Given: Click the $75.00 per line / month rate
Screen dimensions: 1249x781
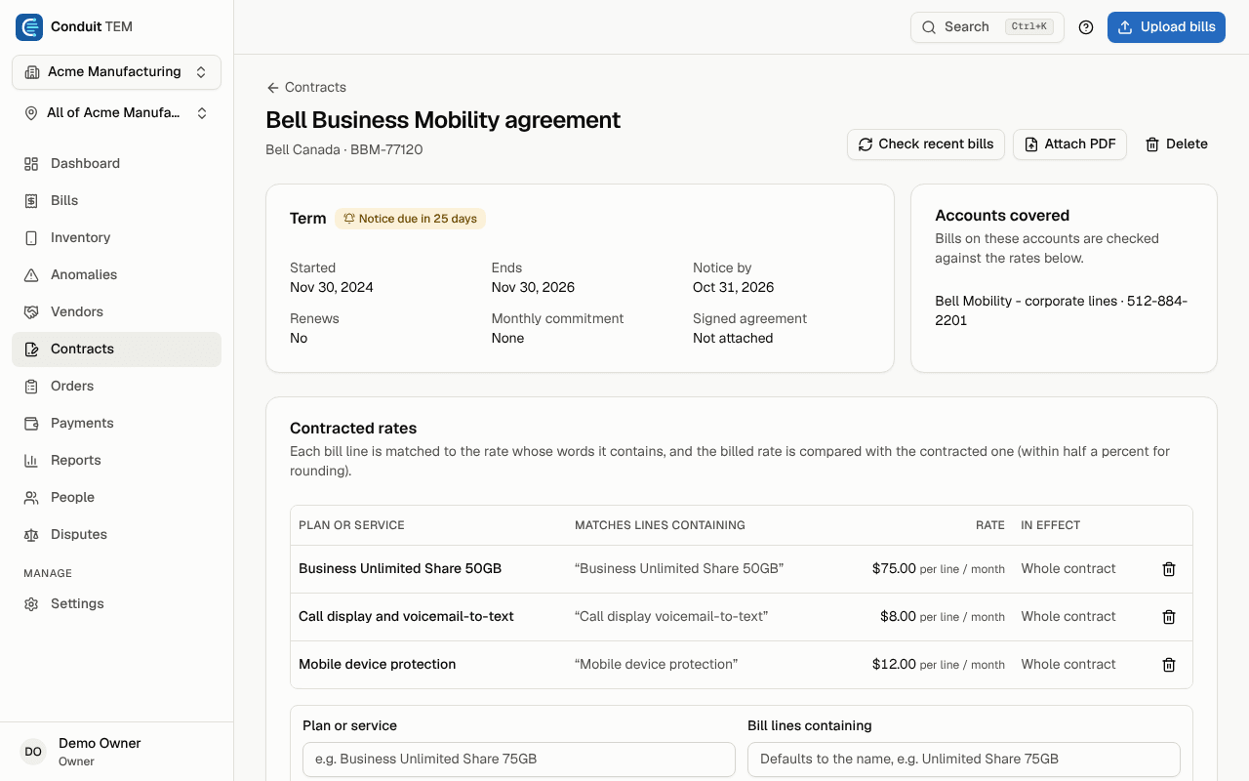Looking at the screenshot, I should [x=939, y=569].
